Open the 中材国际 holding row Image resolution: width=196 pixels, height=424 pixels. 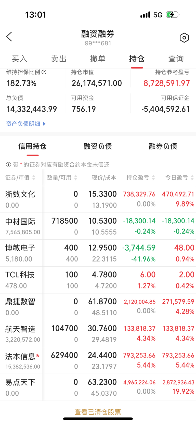[x=98, y=226]
